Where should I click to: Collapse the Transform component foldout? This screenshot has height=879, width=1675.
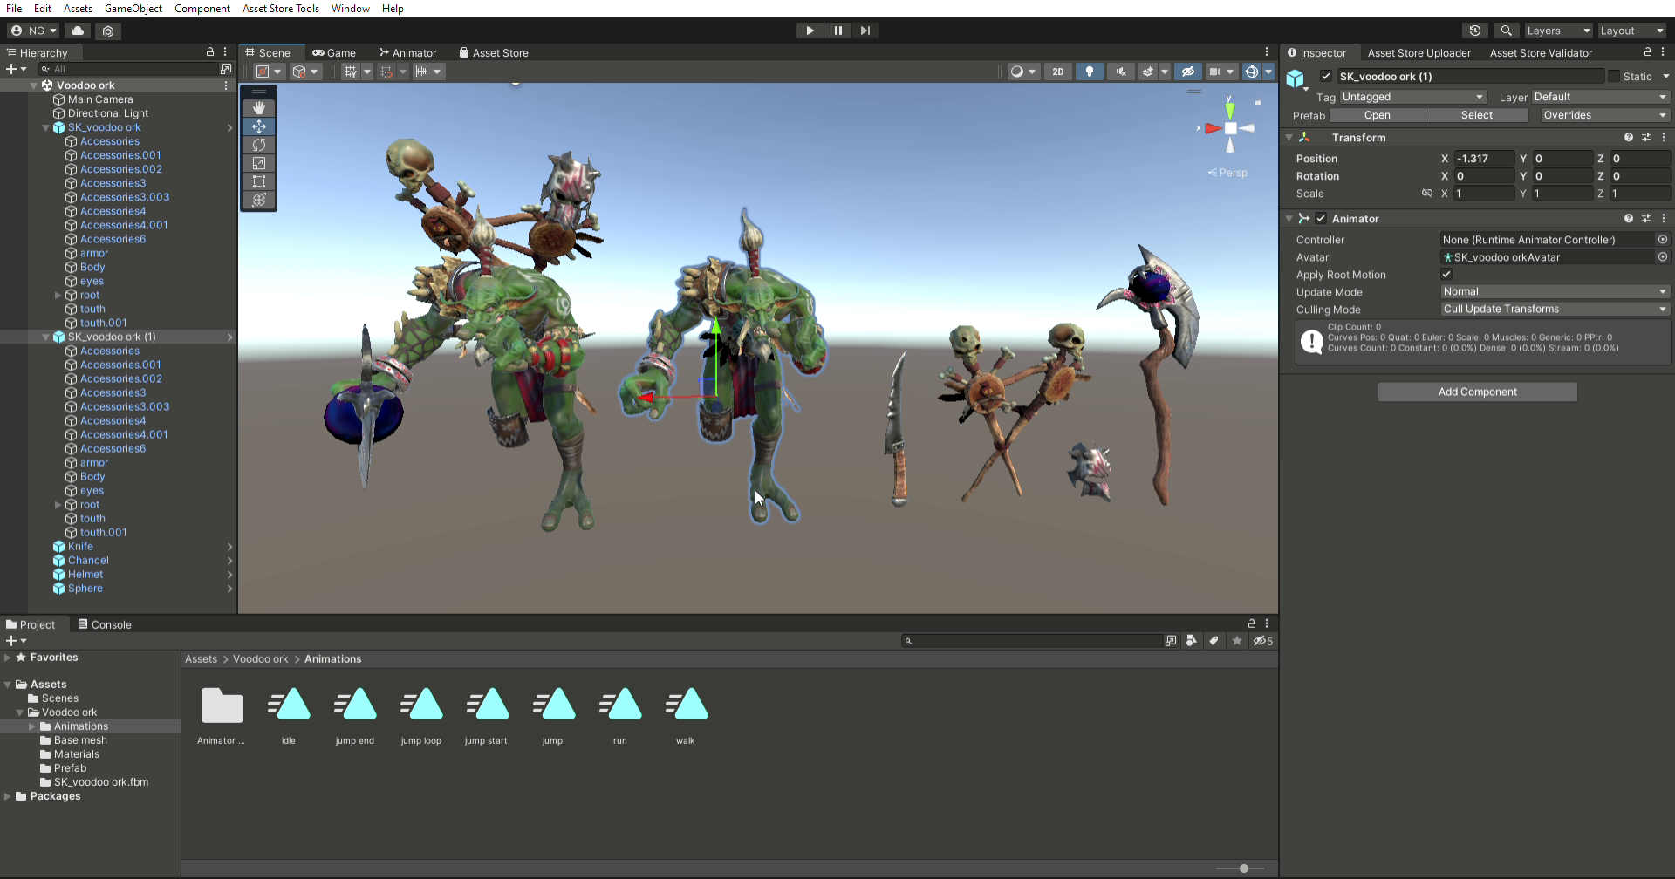click(x=1289, y=138)
